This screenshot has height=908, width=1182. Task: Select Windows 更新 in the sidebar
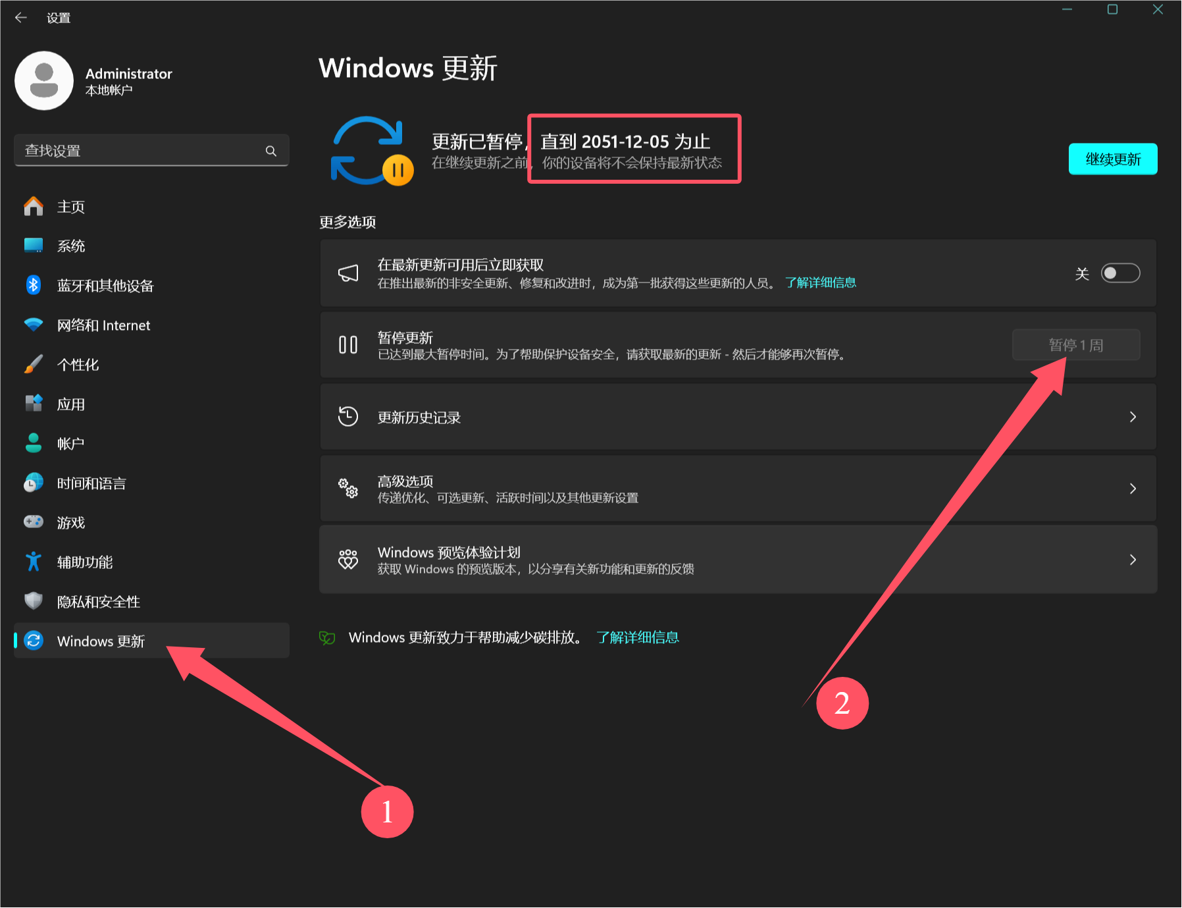101,641
